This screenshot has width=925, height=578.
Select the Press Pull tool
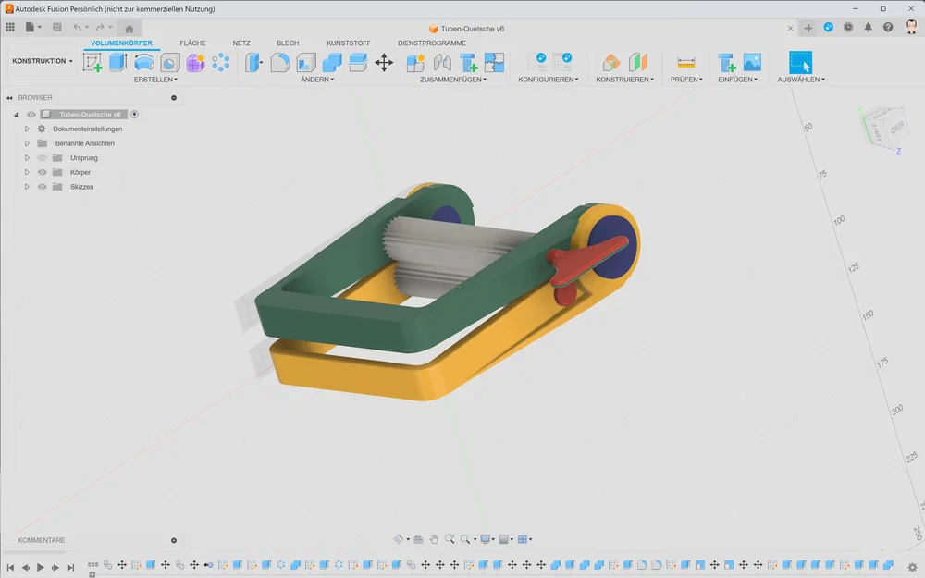[253, 62]
